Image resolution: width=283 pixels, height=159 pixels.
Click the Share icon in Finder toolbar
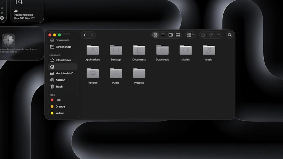(x=203, y=35)
